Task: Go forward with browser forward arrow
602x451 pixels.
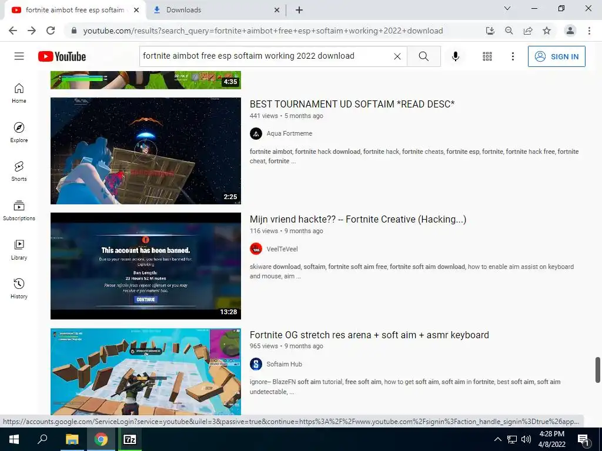Action: click(x=32, y=31)
